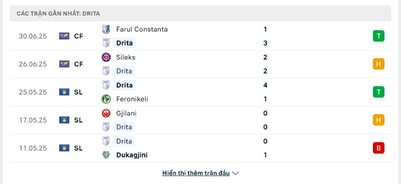Open the Gjilani vs Drita match row
Screen dimensions: 401x184
click(x=200, y=120)
